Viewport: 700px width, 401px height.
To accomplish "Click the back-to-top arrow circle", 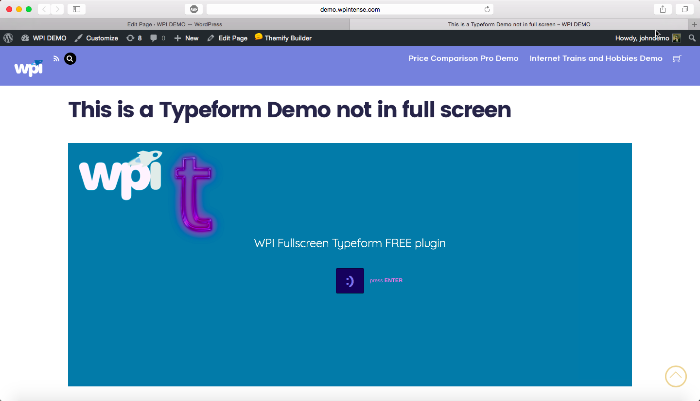I will click(676, 376).
